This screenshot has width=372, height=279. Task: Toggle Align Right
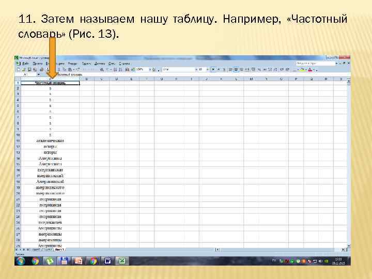pos(241,69)
